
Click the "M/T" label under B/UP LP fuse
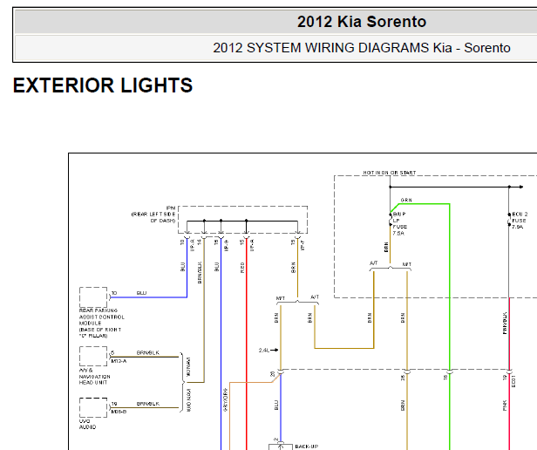[407, 264]
